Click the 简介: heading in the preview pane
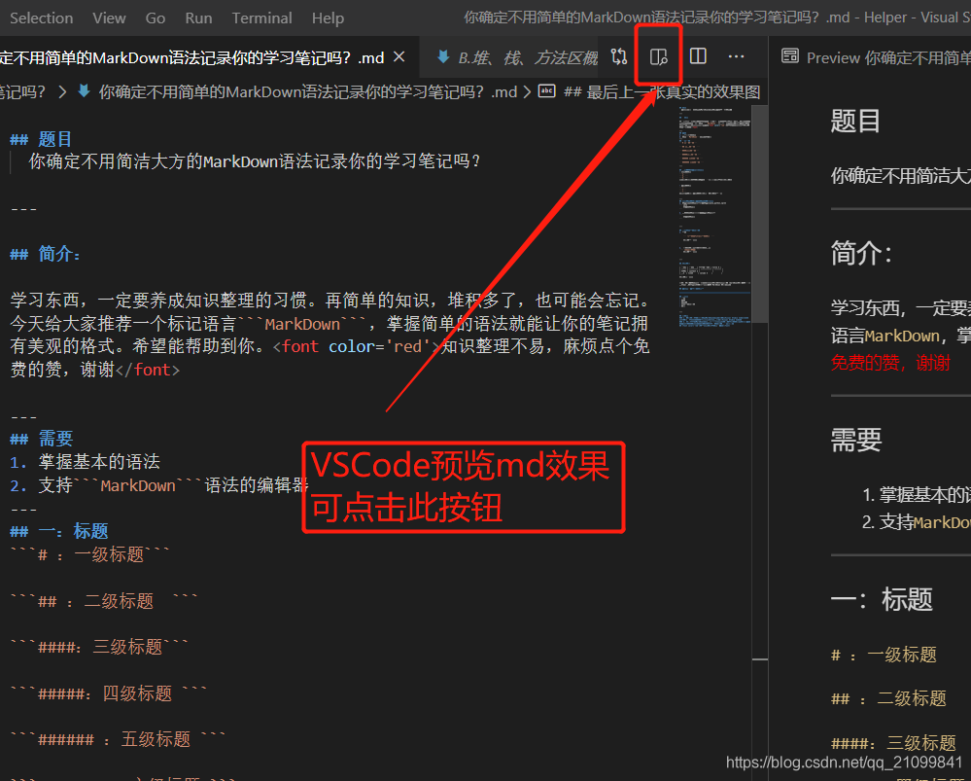 861,254
